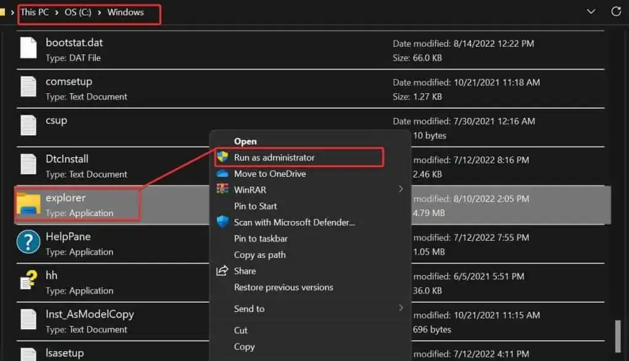Choose Copy from the context menu
The image size is (629, 361).
(244, 346)
